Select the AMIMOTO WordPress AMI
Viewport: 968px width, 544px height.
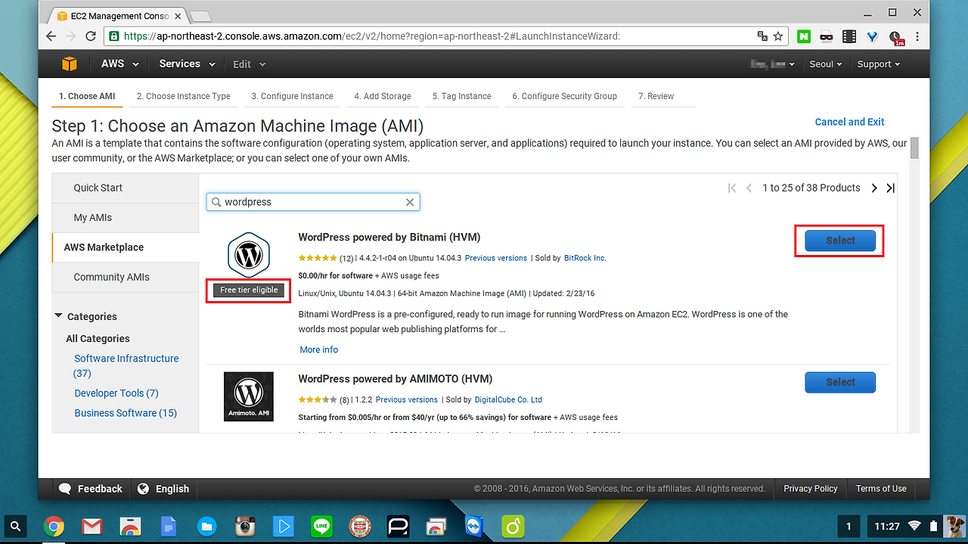840,382
